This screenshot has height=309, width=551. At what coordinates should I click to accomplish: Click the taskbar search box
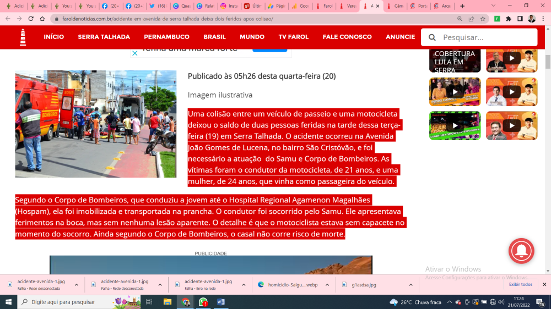(79, 302)
